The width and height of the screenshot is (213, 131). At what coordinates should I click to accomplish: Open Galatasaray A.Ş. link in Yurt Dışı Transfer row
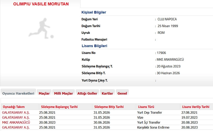pyautogui.click(x=16, y=112)
